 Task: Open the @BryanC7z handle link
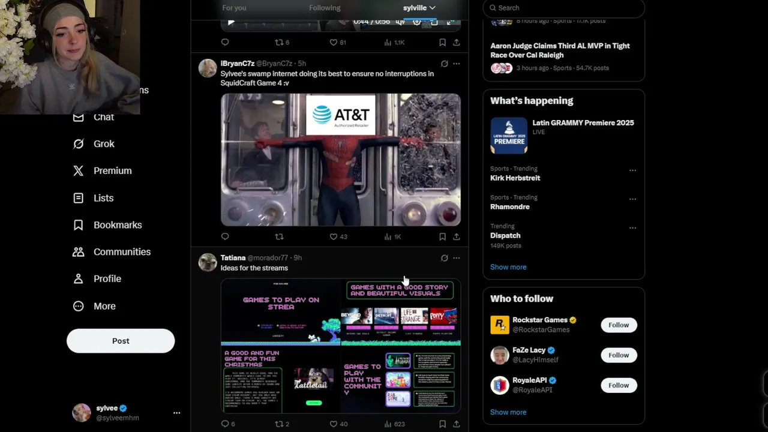(x=275, y=64)
